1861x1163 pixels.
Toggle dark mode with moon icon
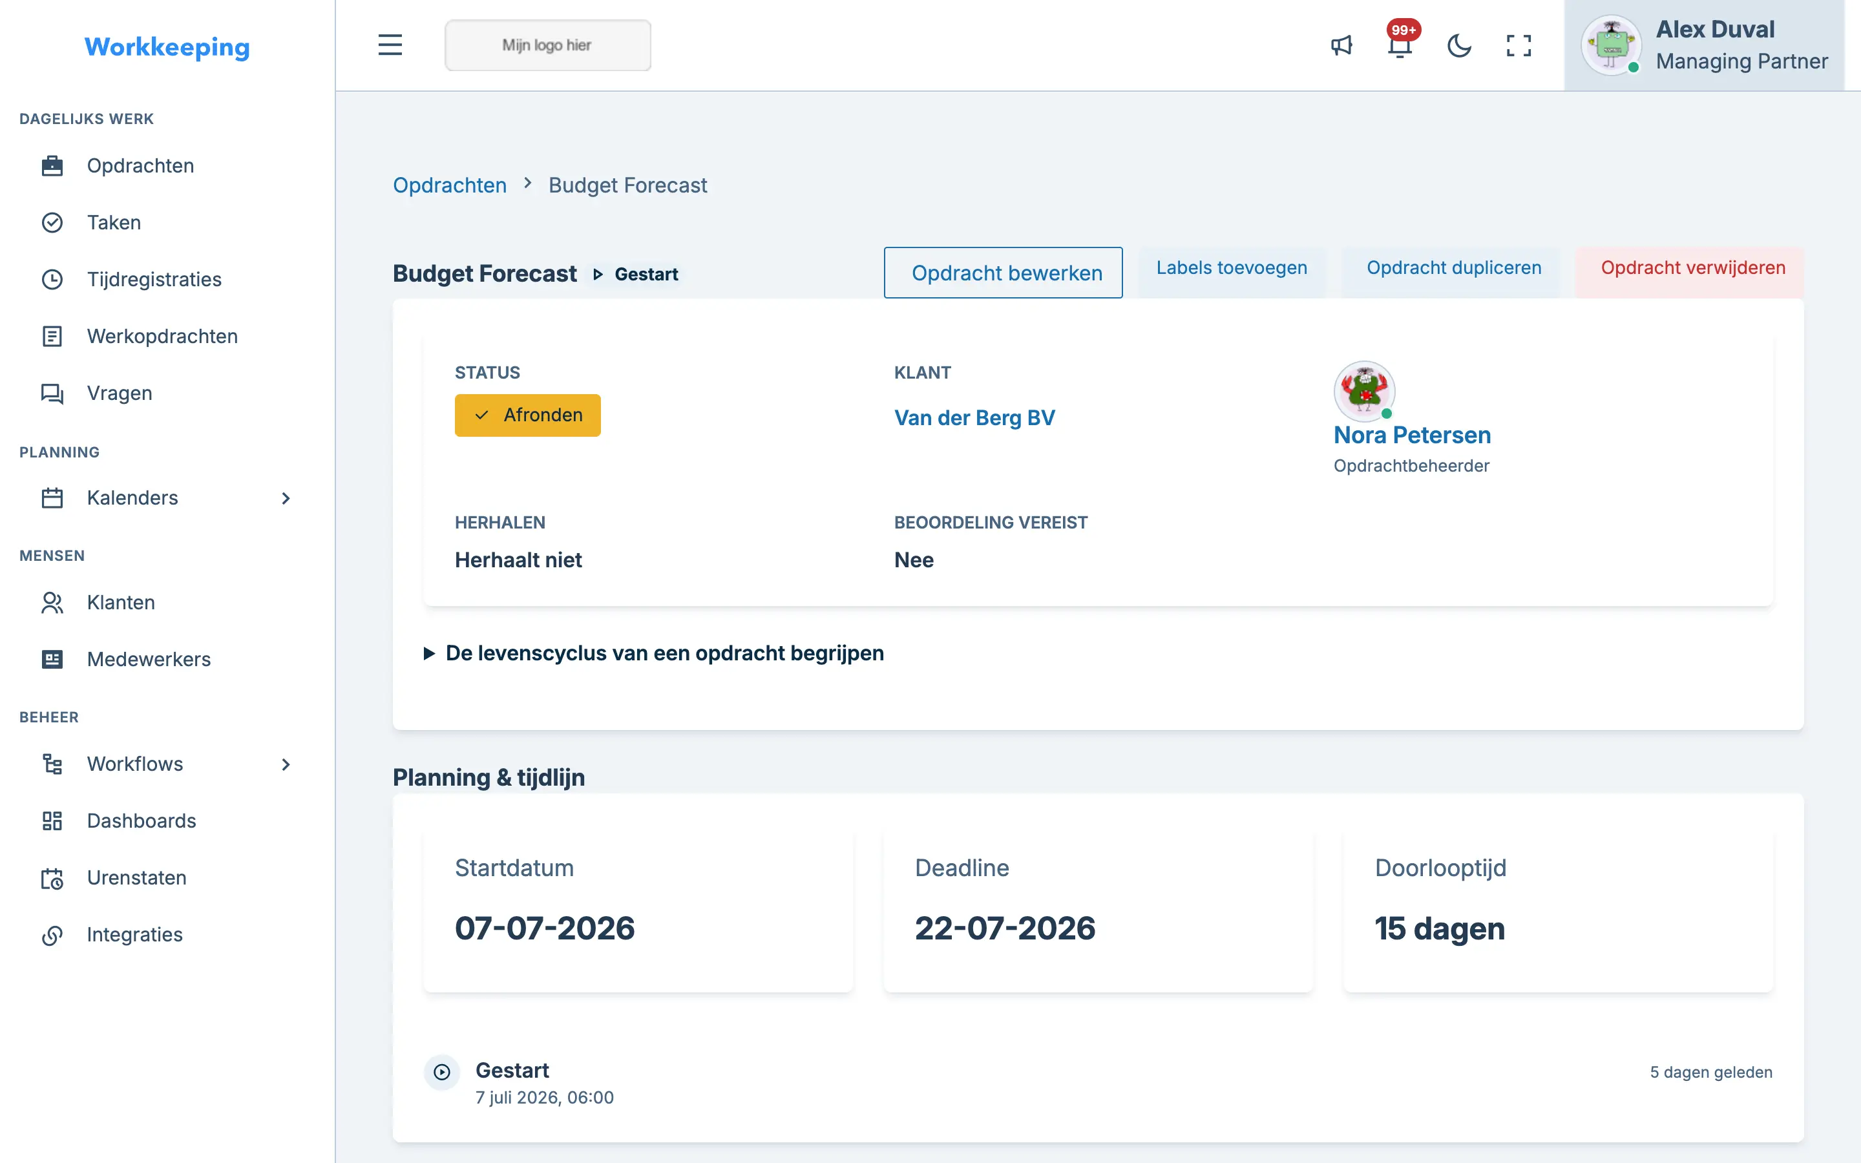click(x=1459, y=45)
